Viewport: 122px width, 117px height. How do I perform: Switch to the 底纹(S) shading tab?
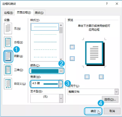coord(39,13)
